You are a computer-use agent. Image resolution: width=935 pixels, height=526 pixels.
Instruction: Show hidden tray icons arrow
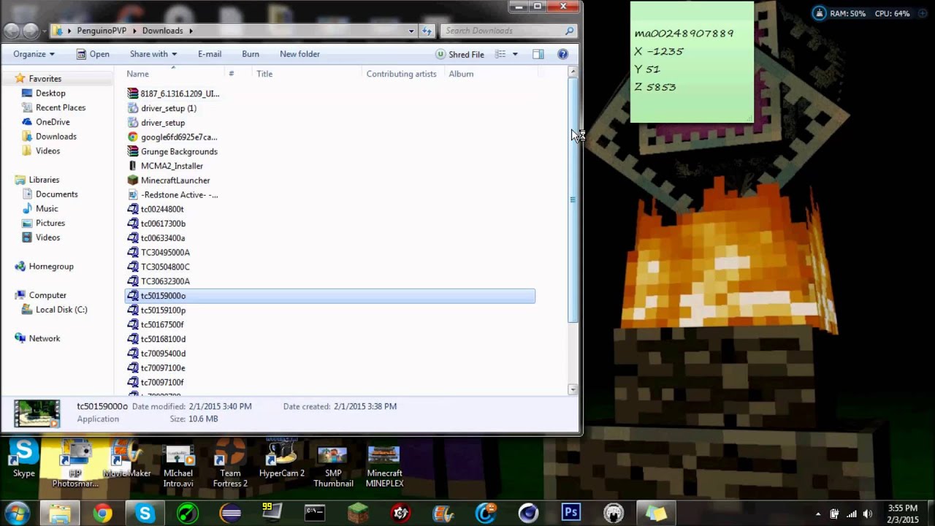click(817, 514)
